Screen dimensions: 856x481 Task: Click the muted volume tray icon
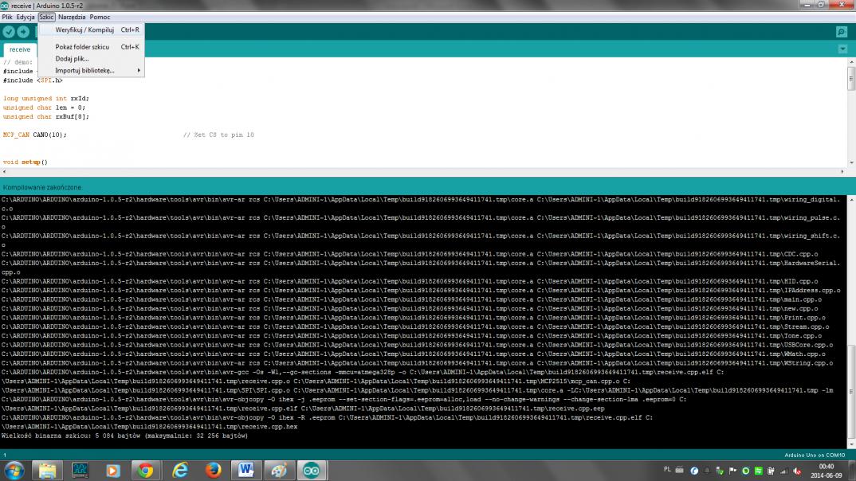click(797, 471)
